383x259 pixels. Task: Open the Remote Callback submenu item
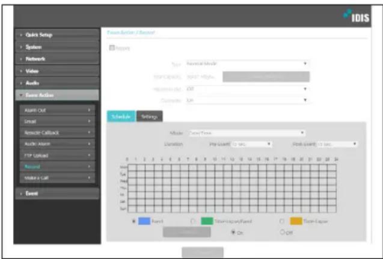[57, 133]
